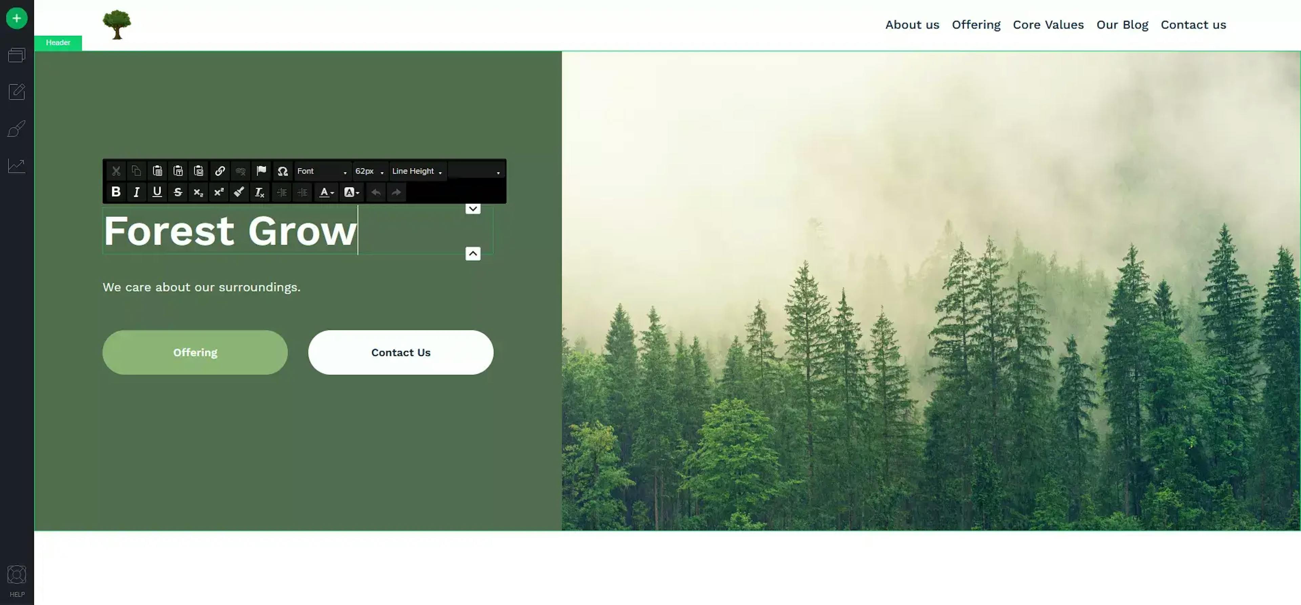Viewport: 1301px width, 605px height.
Task: Click the undo action icon
Action: 375,192
